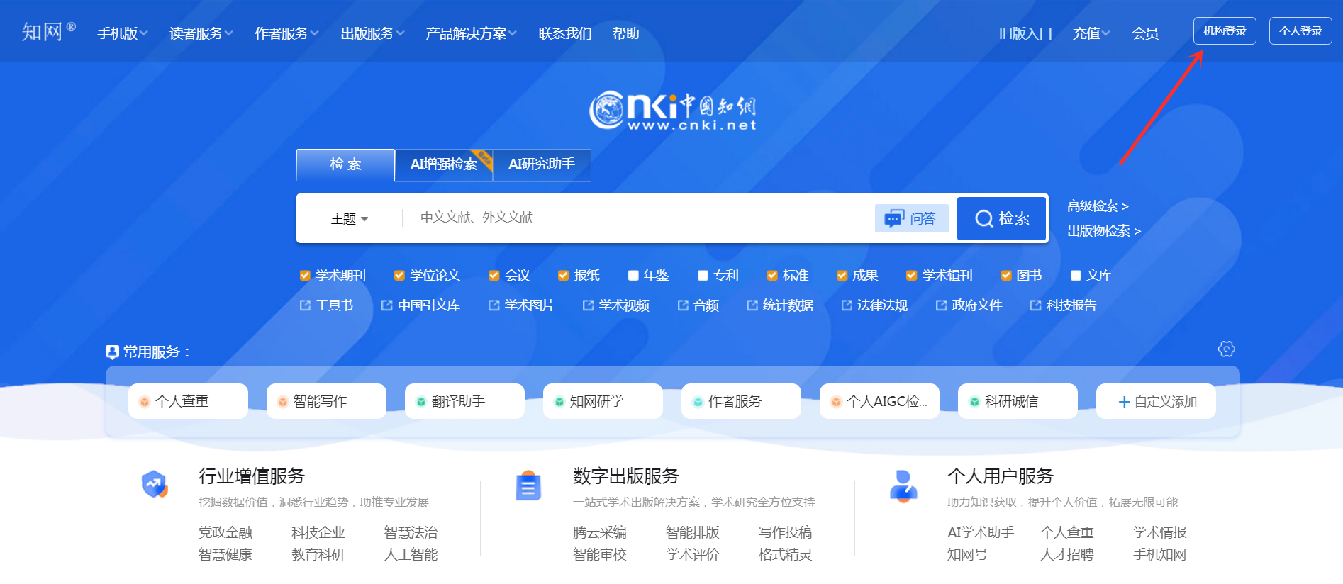The width and height of the screenshot is (1343, 584).
Task: Uncheck the 报纸 checkbox
Action: (x=563, y=276)
